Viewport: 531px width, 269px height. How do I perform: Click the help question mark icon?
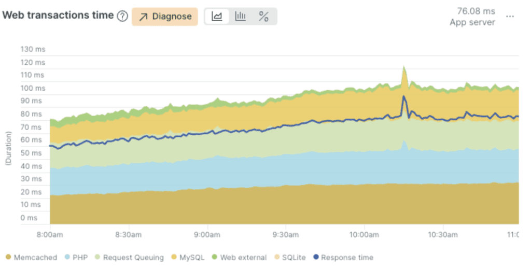(122, 16)
